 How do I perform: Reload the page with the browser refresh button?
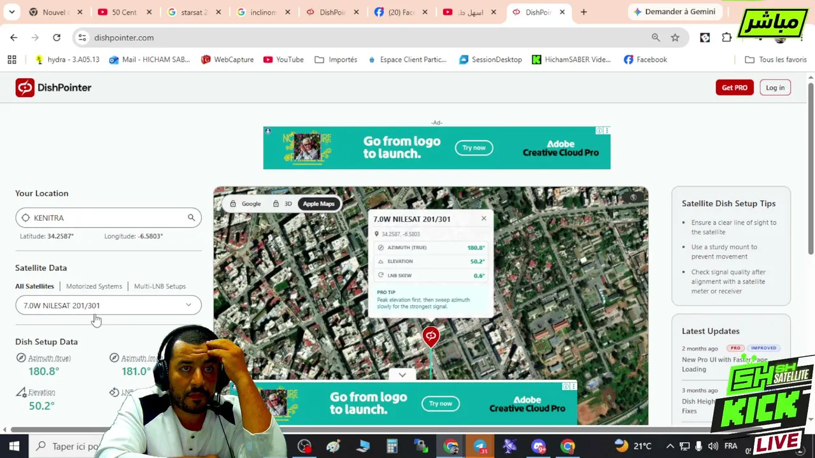[x=57, y=38]
